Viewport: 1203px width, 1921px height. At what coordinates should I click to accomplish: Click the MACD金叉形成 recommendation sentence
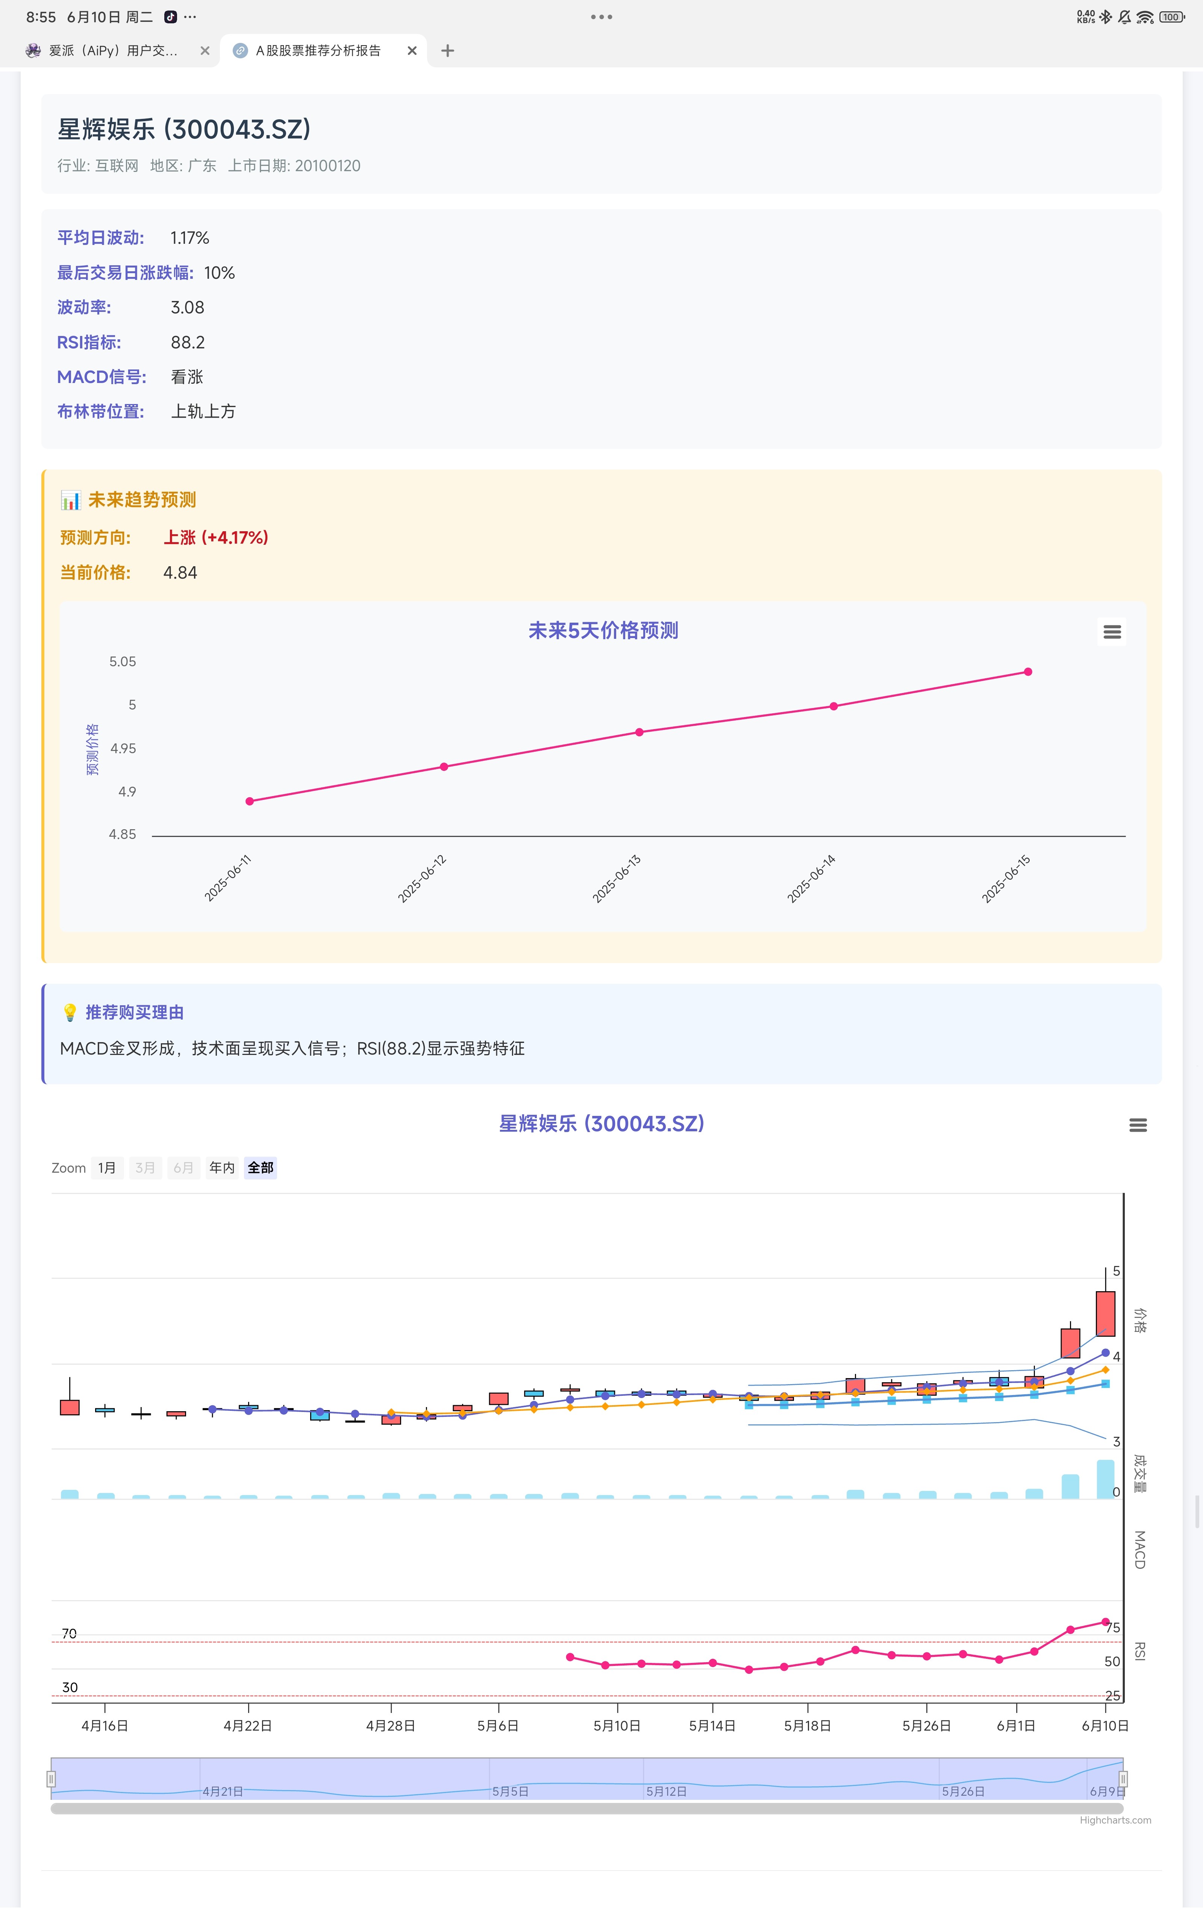292,1049
